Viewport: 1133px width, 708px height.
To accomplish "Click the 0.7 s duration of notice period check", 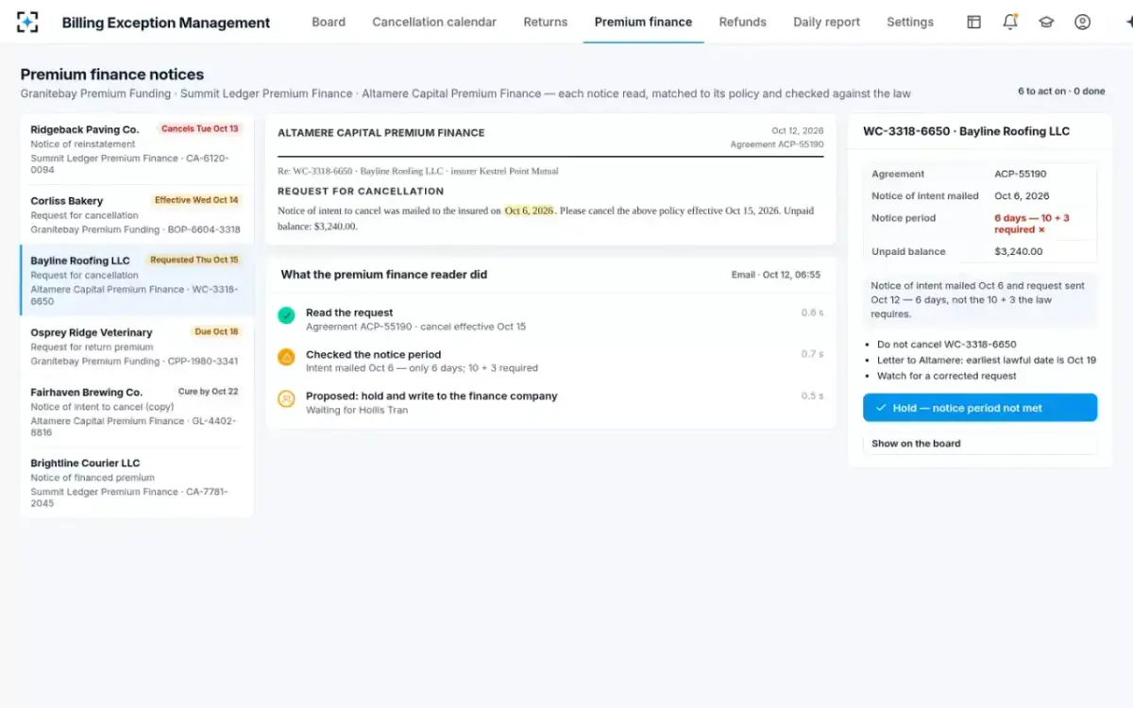I will [812, 354].
